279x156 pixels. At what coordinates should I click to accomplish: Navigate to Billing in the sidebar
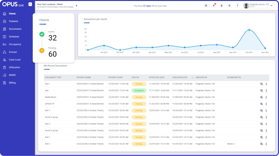tap(12, 83)
